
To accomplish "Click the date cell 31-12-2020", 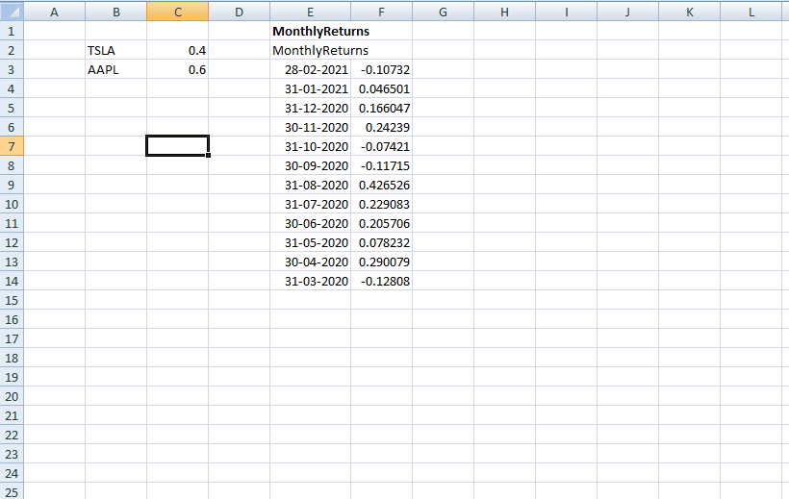I will pos(311,108).
